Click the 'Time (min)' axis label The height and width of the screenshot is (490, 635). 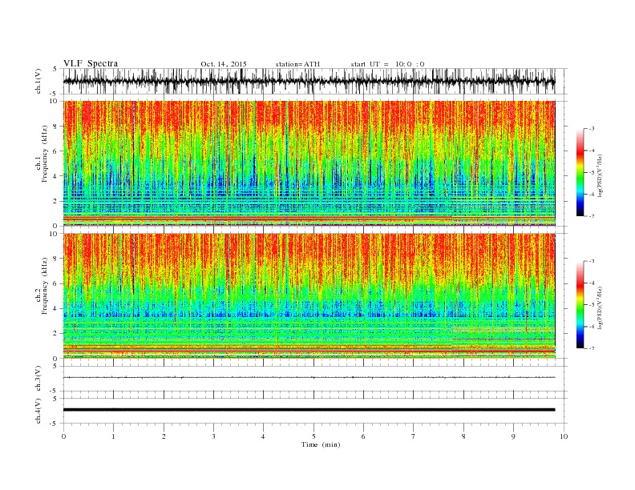(x=321, y=444)
